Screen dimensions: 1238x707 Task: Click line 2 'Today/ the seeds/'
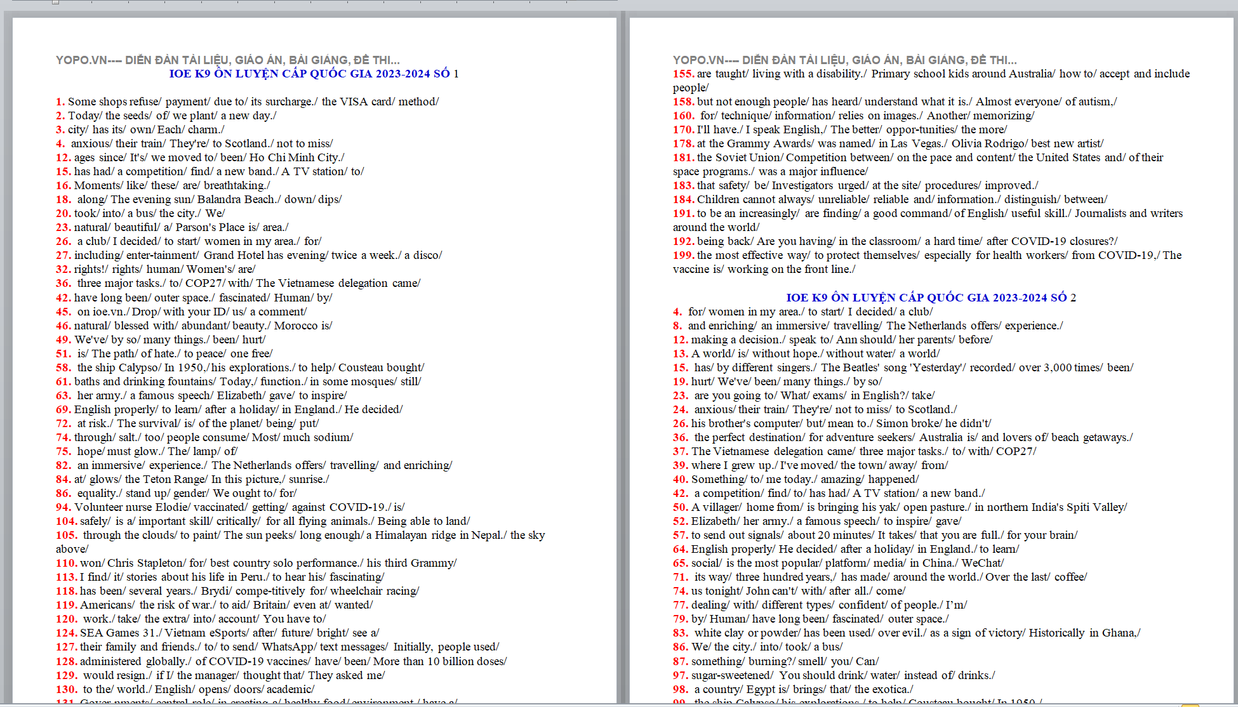click(x=166, y=116)
